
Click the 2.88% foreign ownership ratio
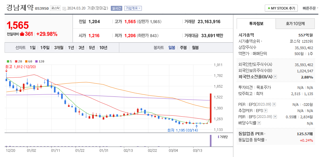click(x=307, y=77)
